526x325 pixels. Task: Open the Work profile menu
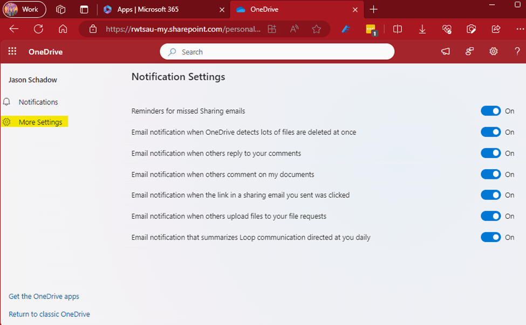coord(24,9)
